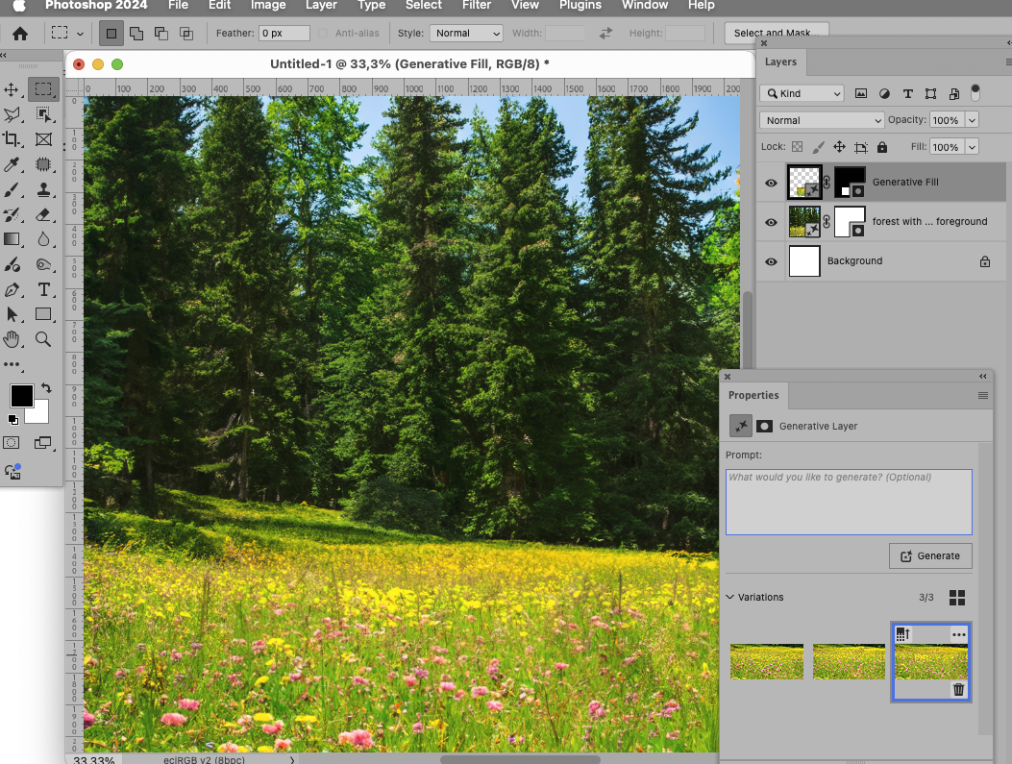
Task: Select the Move tool
Action: click(x=13, y=89)
